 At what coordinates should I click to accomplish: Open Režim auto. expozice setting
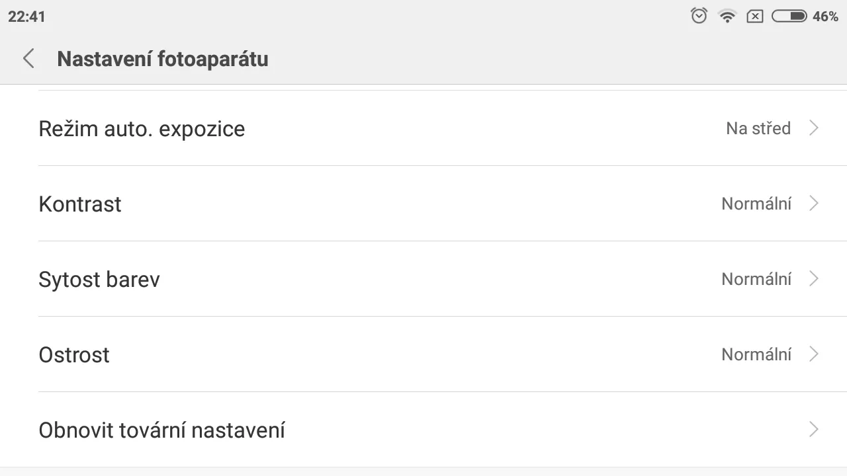[423, 128]
